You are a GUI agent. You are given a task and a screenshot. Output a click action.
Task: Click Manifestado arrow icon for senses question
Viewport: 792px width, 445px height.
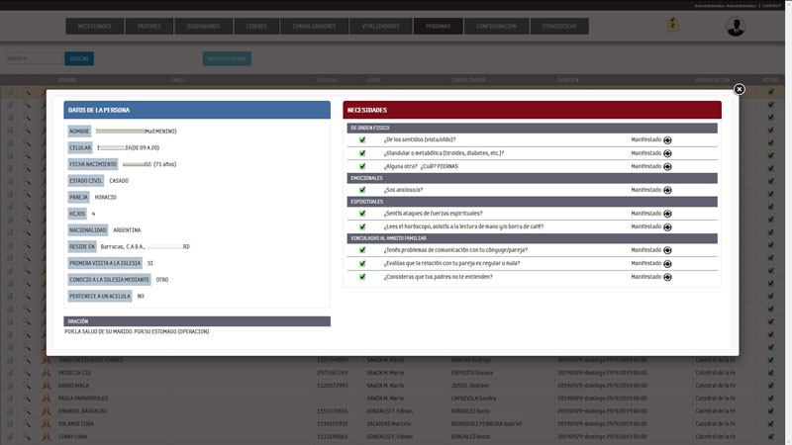tap(667, 140)
